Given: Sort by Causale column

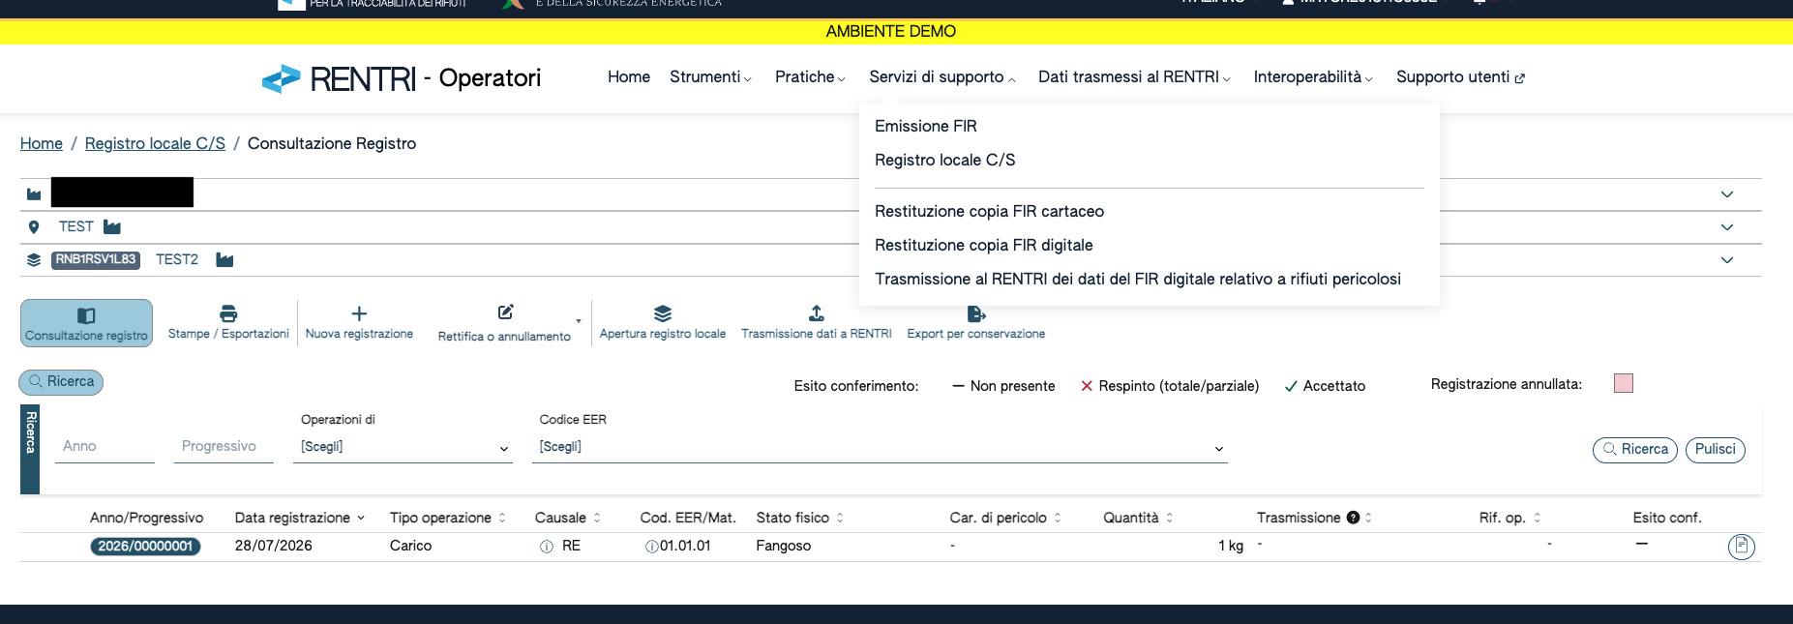Looking at the screenshot, I should (x=568, y=519).
